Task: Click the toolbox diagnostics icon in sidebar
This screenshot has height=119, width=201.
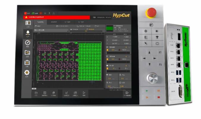Action: (x=27, y=62)
